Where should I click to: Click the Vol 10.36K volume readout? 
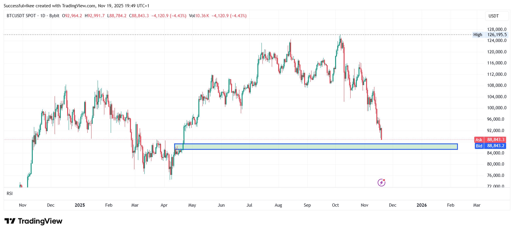pyautogui.click(x=199, y=16)
